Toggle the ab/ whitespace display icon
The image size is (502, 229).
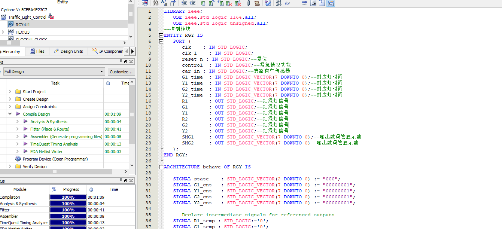pyautogui.click(x=287, y=3)
